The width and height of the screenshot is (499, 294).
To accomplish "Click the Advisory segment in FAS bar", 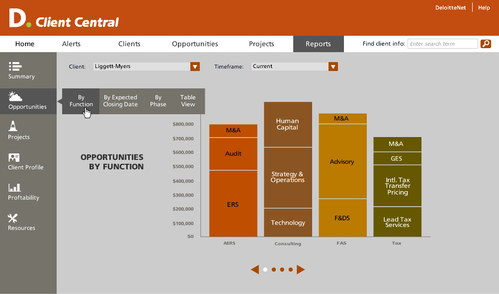I will [x=343, y=161].
